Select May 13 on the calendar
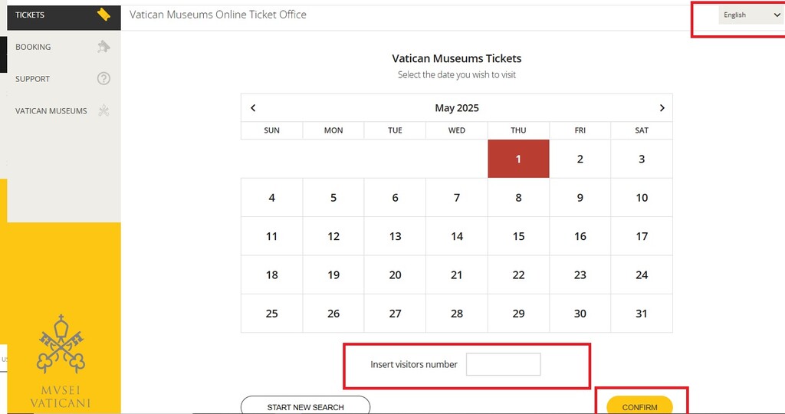This screenshot has width=785, height=414. click(395, 236)
